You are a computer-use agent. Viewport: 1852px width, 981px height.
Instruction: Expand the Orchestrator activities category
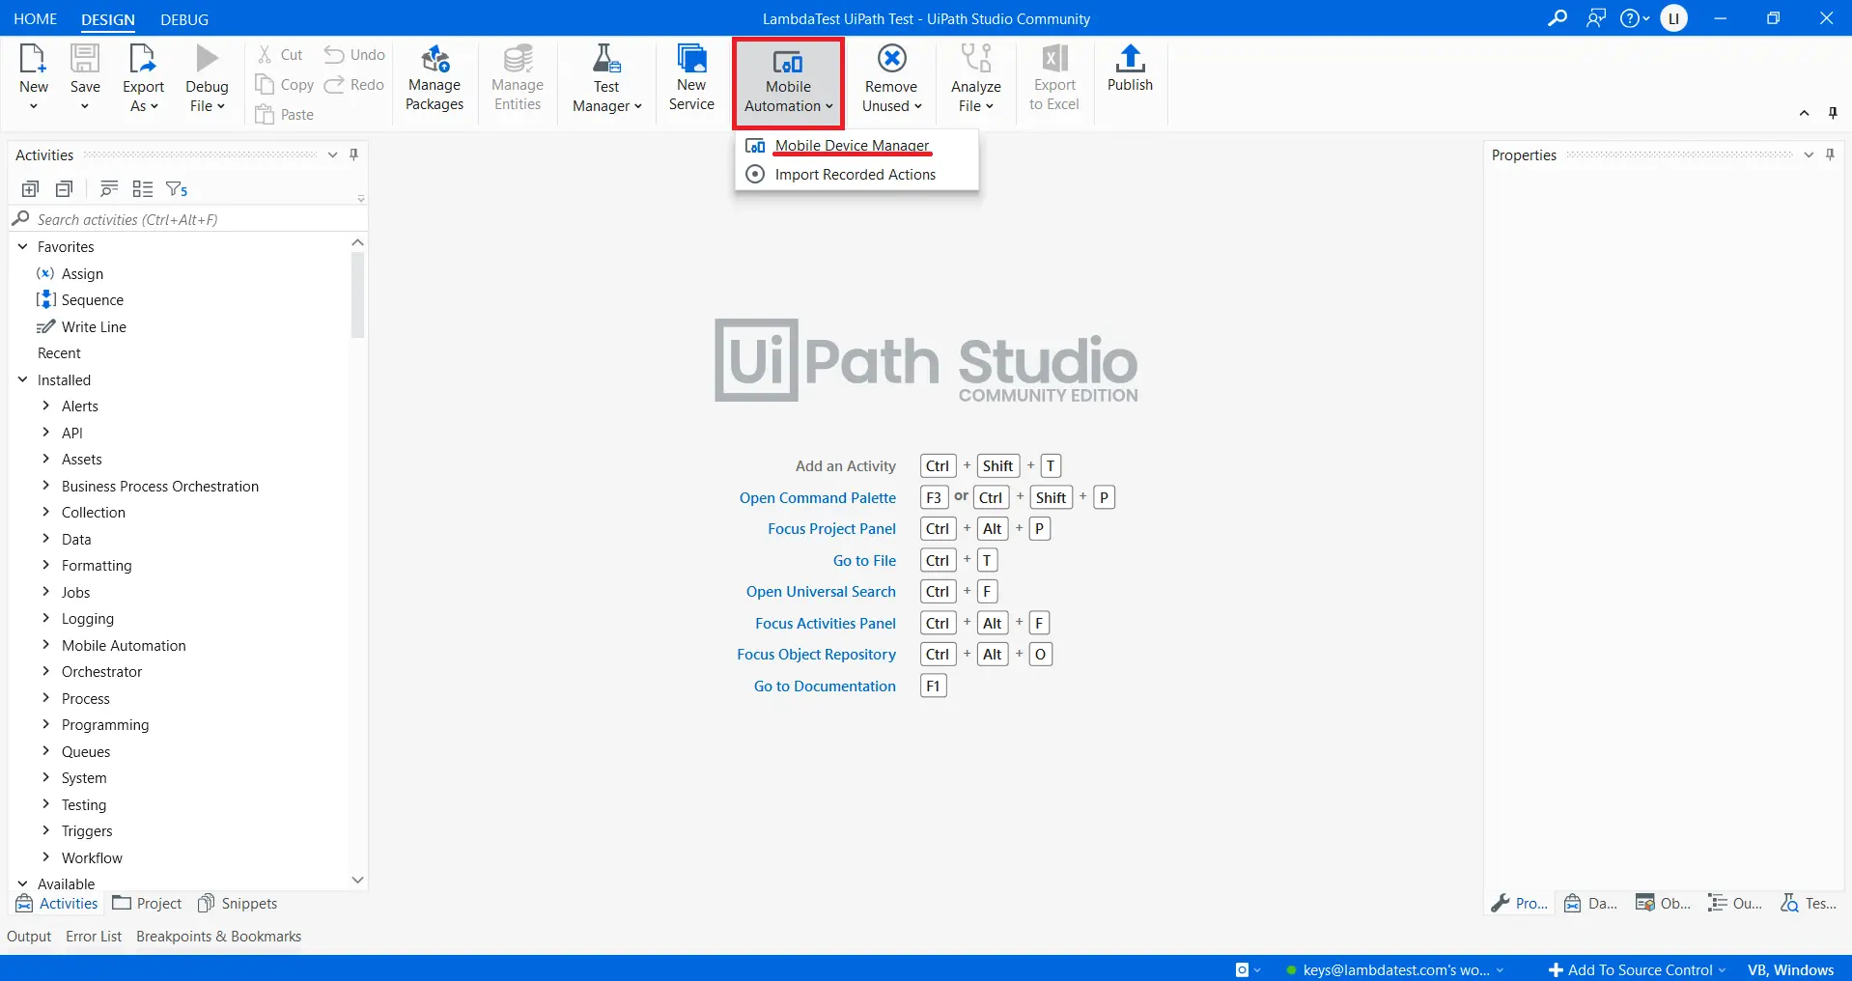coord(45,672)
